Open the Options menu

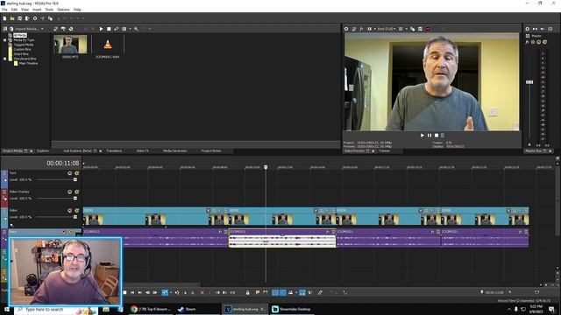click(63, 10)
